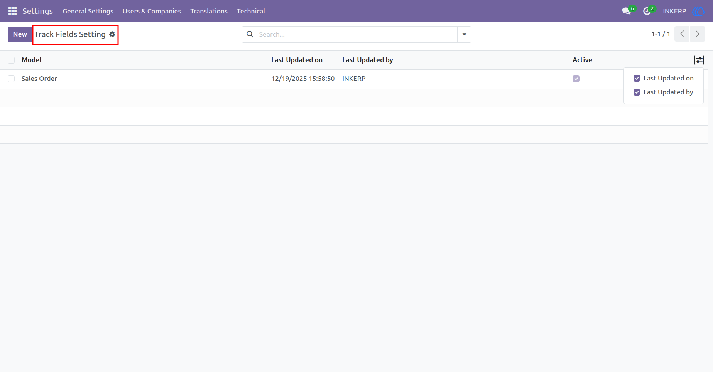This screenshot has height=372, width=713.
Task: Open the Technical menu
Action: [251, 11]
